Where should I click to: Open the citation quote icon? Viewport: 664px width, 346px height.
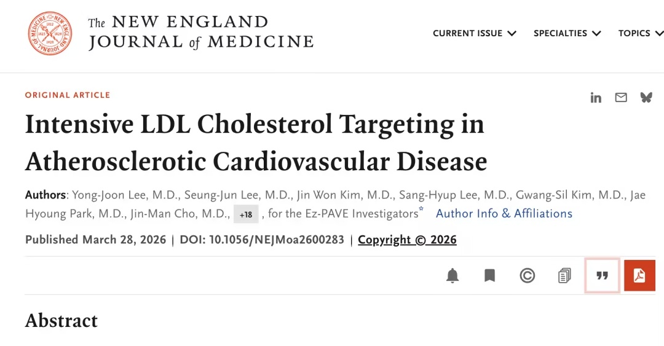point(602,276)
